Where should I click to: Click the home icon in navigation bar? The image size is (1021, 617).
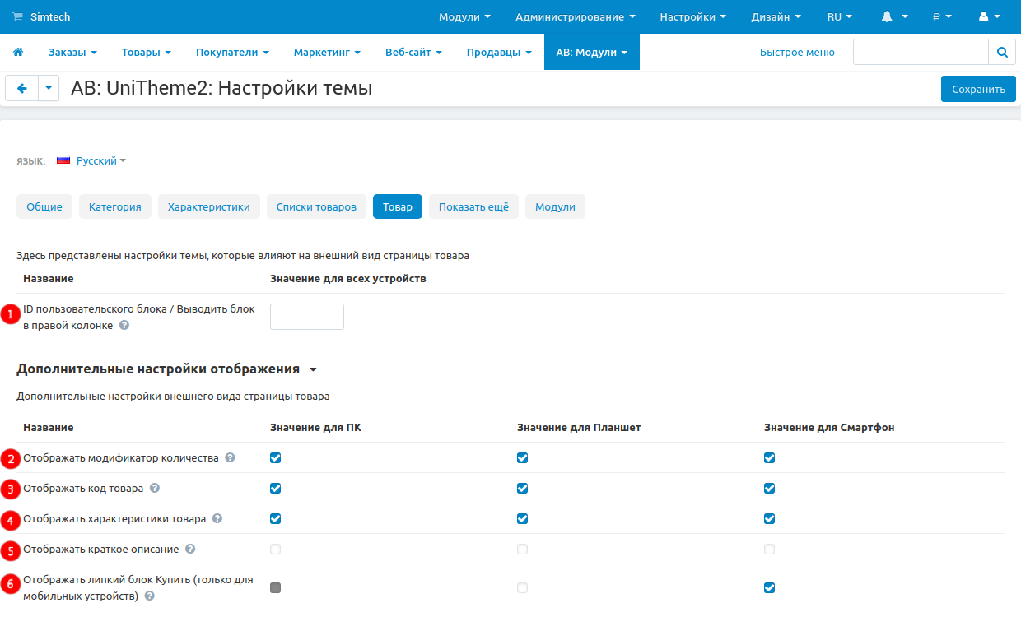click(x=18, y=52)
